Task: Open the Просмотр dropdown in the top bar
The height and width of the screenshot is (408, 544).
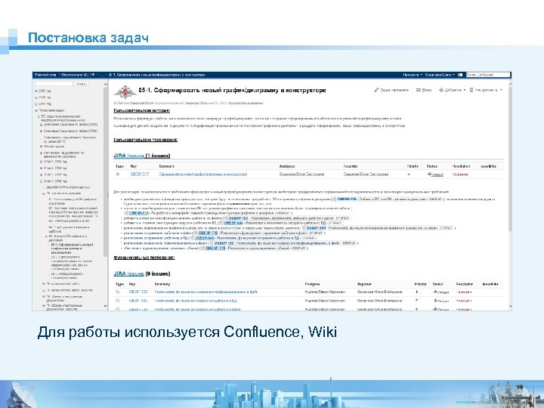Action: tap(413, 75)
